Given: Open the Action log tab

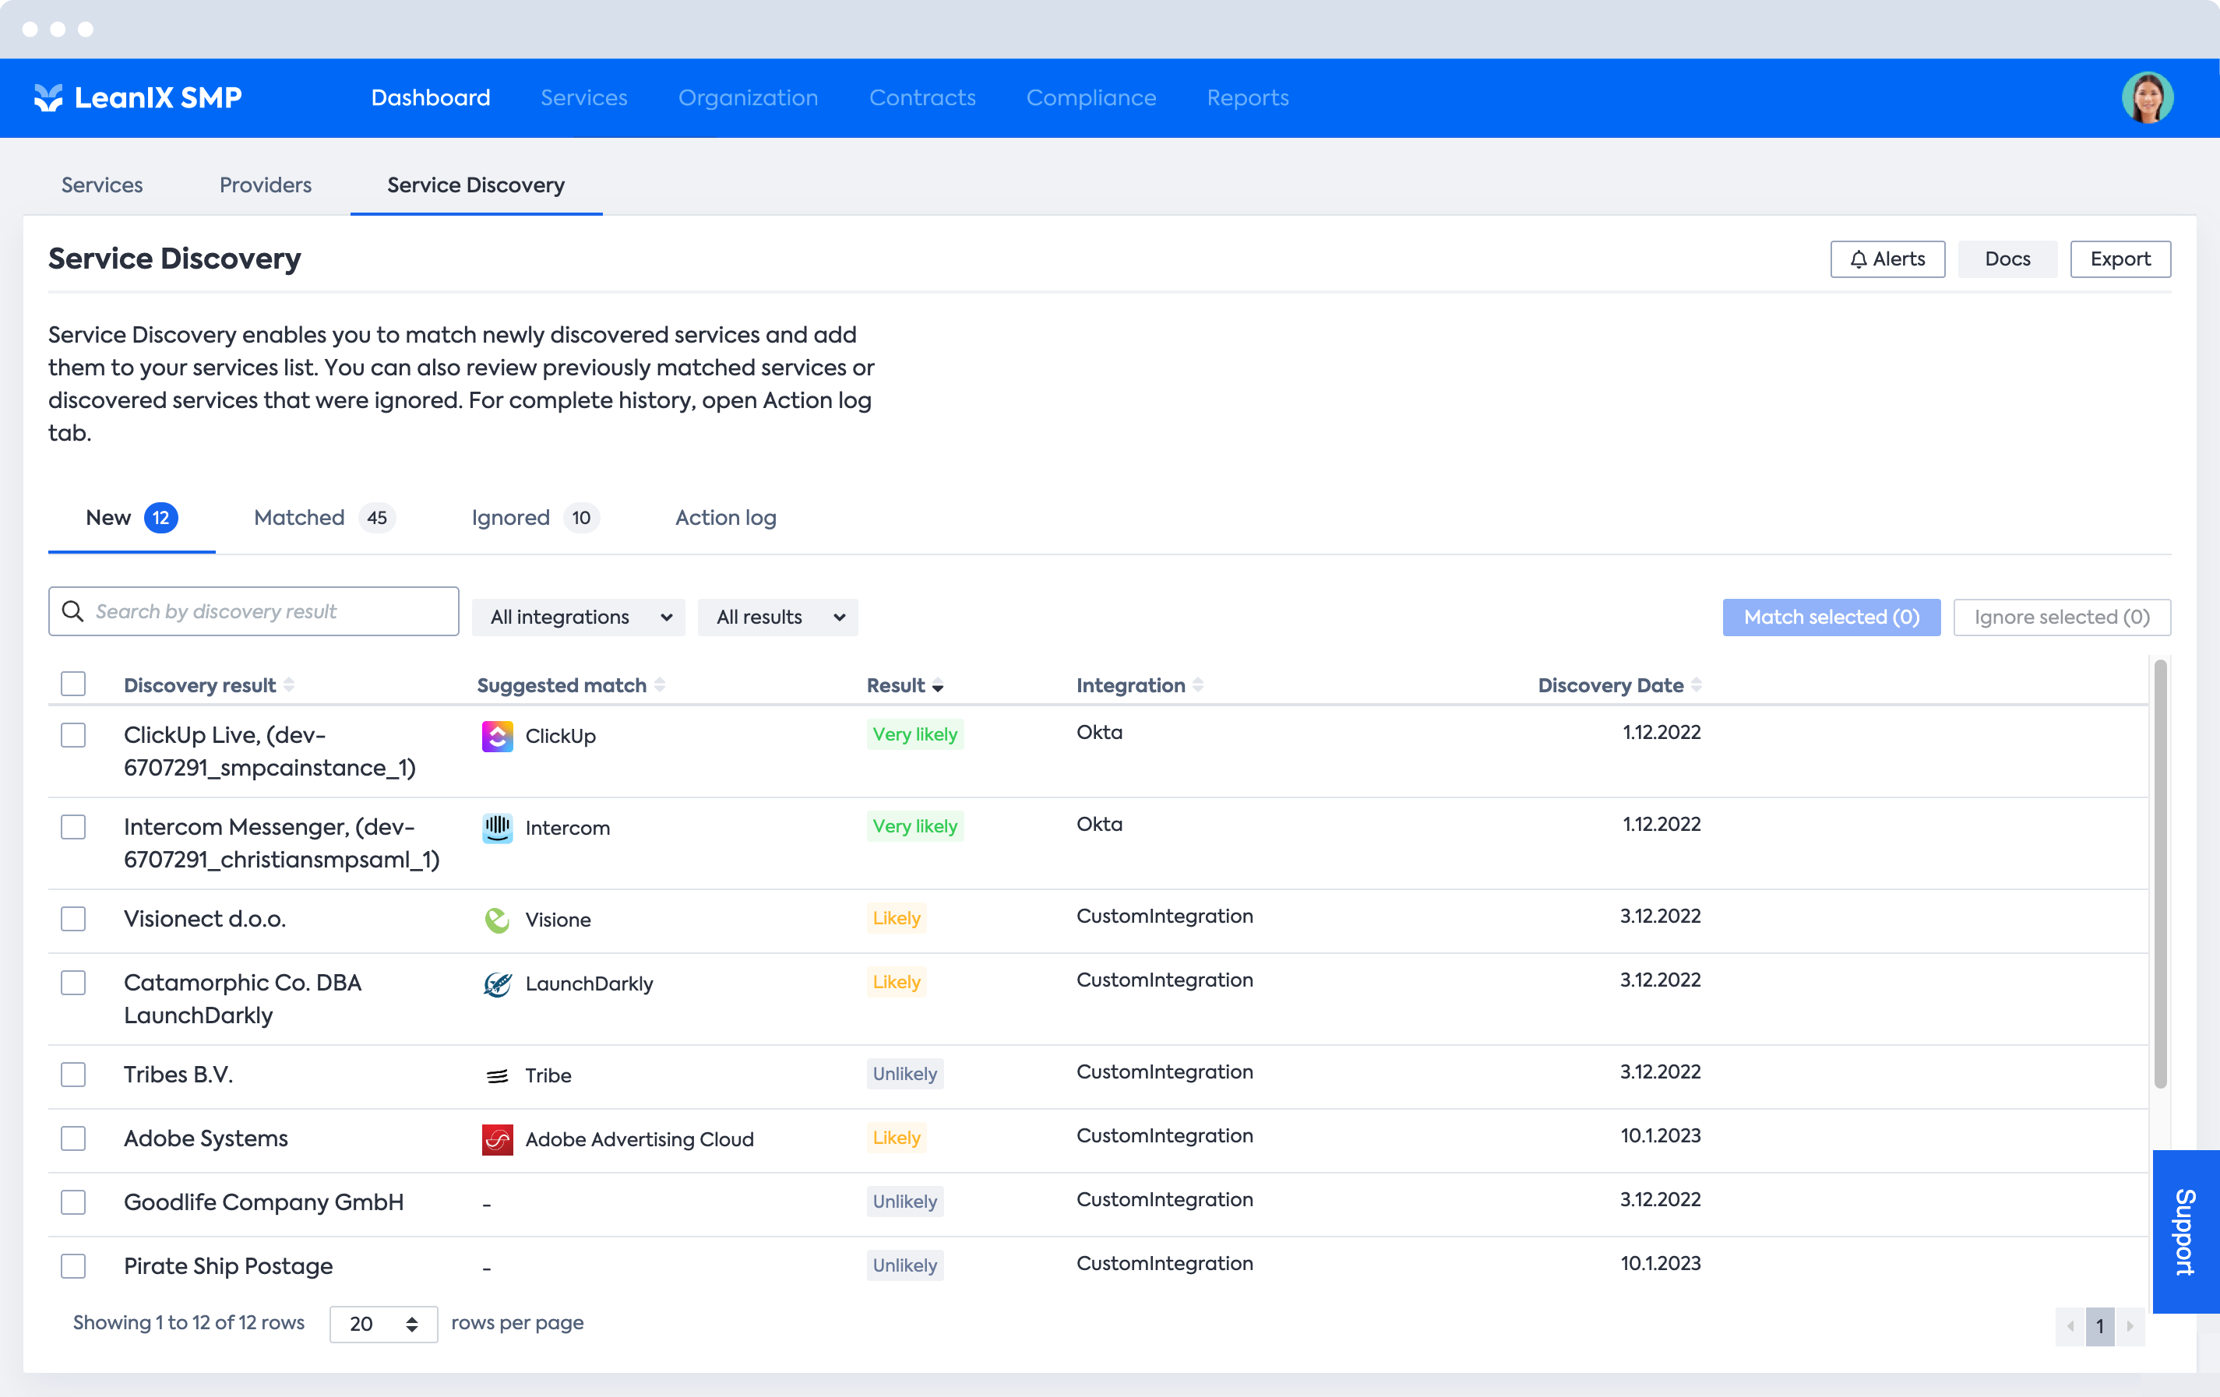Looking at the screenshot, I should [725, 518].
